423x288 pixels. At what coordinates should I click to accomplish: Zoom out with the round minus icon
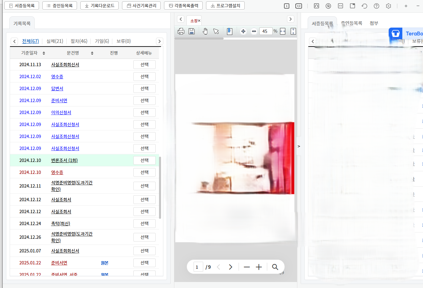(x=254, y=31)
